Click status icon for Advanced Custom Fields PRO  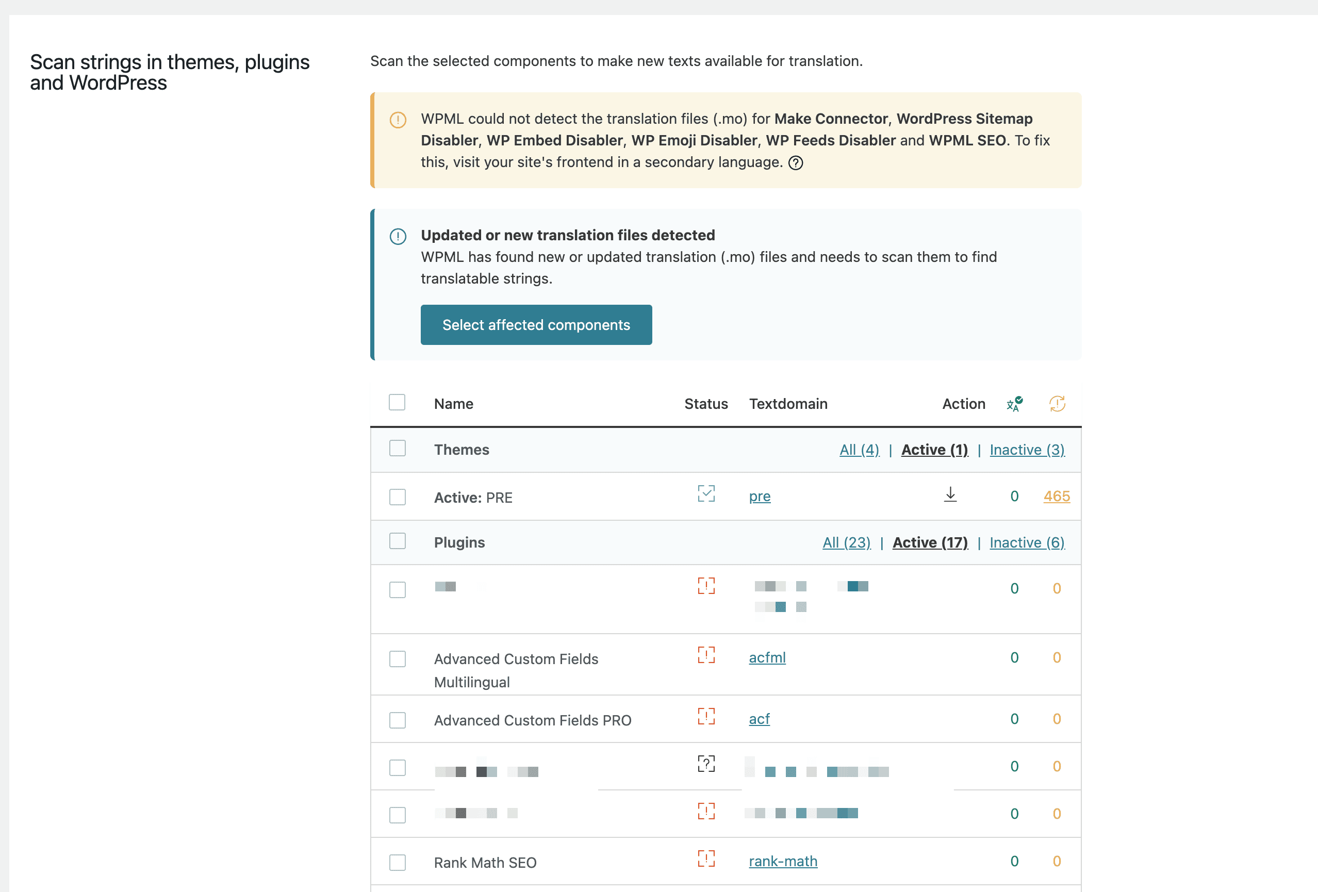tap(706, 716)
